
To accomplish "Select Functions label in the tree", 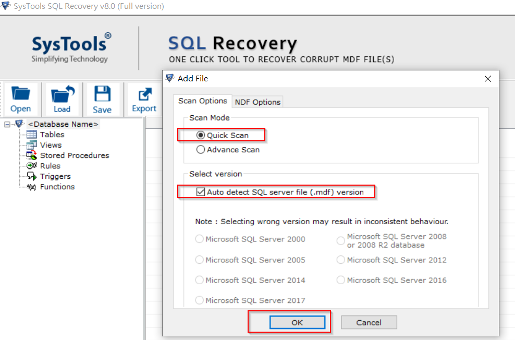I will tap(57, 187).
